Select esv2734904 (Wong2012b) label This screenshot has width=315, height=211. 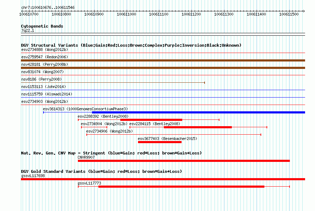tap(104, 124)
